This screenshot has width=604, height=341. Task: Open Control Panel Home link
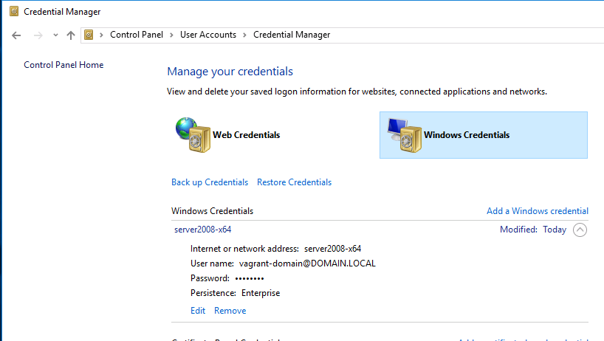64,65
